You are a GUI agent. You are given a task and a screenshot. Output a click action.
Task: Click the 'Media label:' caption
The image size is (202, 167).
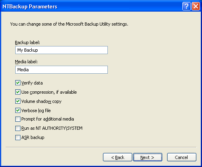coord(26,62)
